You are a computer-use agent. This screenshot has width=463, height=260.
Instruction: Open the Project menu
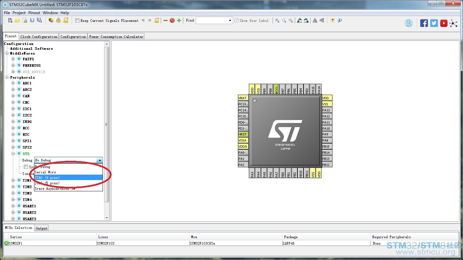click(x=19, y=13)
